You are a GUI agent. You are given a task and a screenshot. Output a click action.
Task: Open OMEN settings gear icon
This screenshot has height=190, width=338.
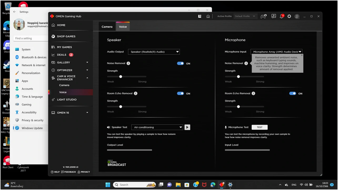tap(289, 16)
